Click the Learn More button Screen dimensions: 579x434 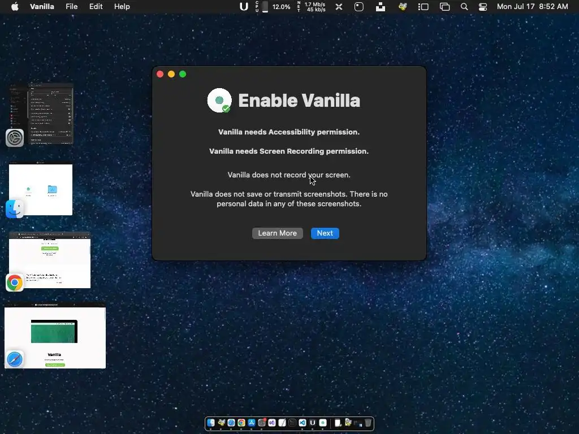[277, 233]
